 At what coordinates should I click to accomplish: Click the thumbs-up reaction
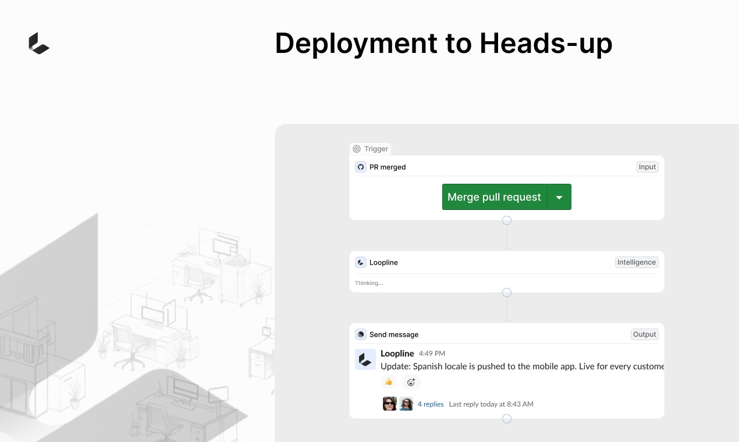point(389,382)
